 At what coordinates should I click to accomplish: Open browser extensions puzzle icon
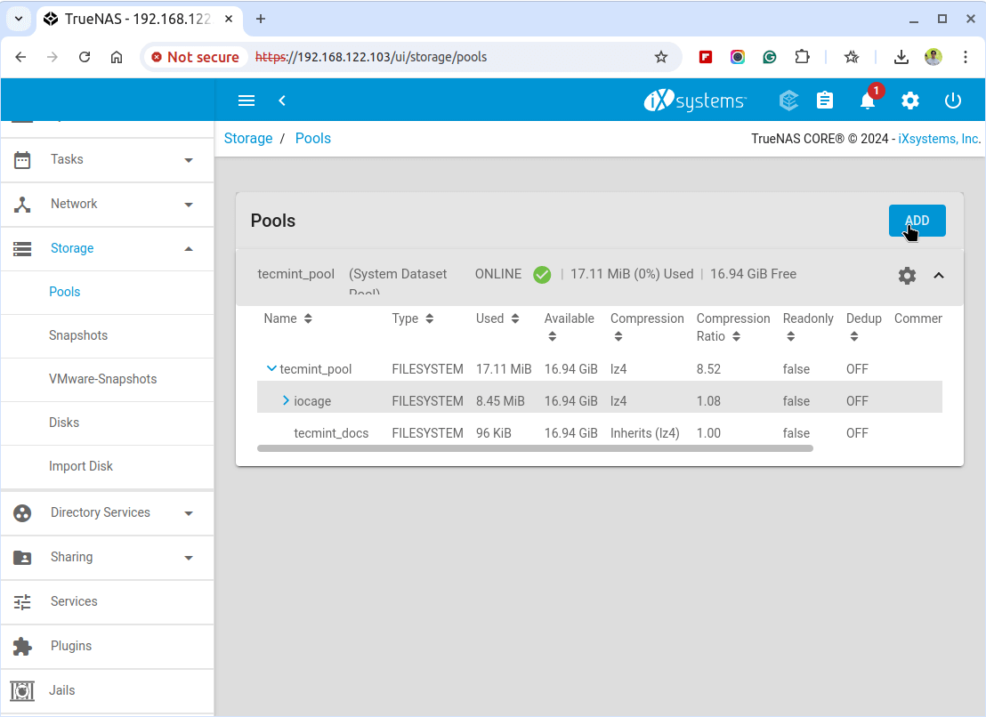802,57
